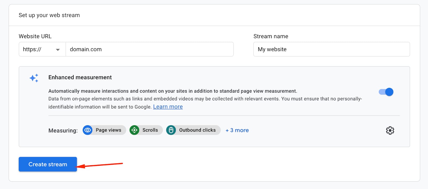Click the green Scrolls icon
This screenshot has height=189, width=428.
[x=134, y=130]
